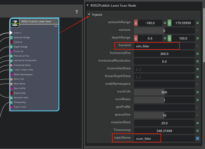Click the Timestamp value 348.31668
The width and height of the screenshot is (205, 149).
pyautogui.click(x=164, y=131)
